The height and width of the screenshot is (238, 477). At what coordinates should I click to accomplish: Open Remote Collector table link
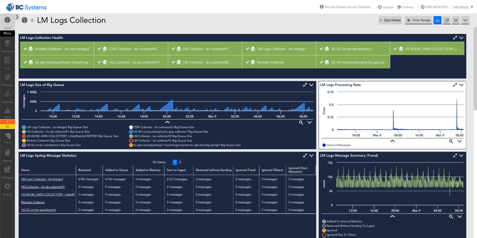coord(33,202)
